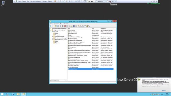Open filter options with the funnel icon

click(85, 26)
